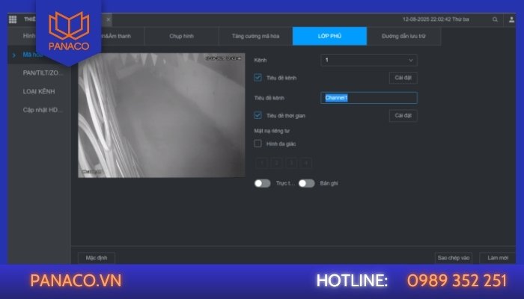This screenshot has height=299, width=524.
Task: Select LOẠI KÊNH in the sidebar
Action: coord(39,91)
